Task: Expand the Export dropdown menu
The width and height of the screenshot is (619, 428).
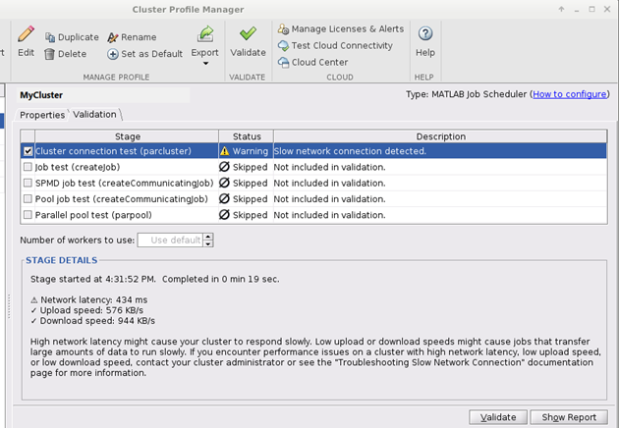Action: (205, 64)
